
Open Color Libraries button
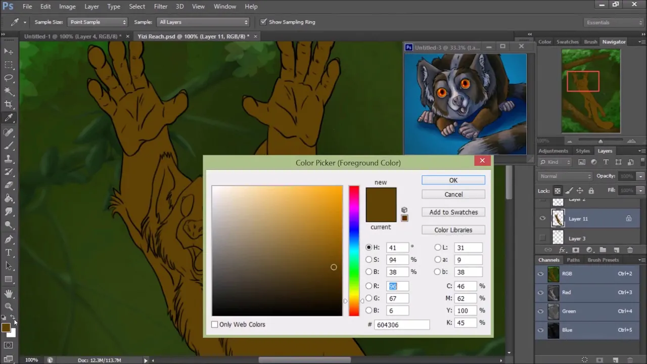click(453, 230)
